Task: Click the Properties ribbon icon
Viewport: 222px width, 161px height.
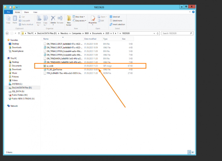Action: click(x=93, y=21)
